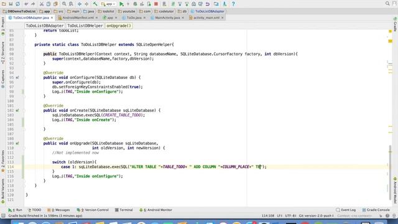Open the Version Control tool window

pos(93,210)
